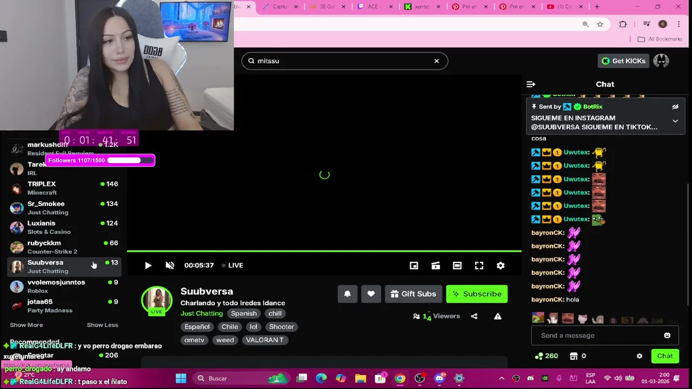Switch to the 3E Gol browser tab
The image size is (692, 389).
pos(327,6)
